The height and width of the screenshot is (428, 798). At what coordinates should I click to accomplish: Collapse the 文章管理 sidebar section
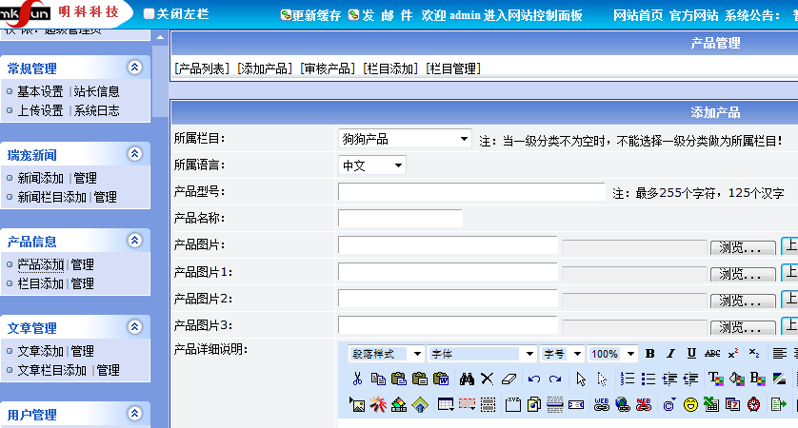pyautogui.click(x=135, y=326)
